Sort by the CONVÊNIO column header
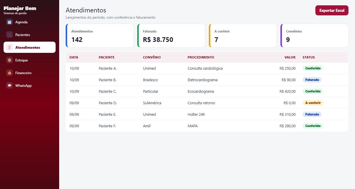Image resolution: width=355 pixels, height=189 pixels. (152, 57)
